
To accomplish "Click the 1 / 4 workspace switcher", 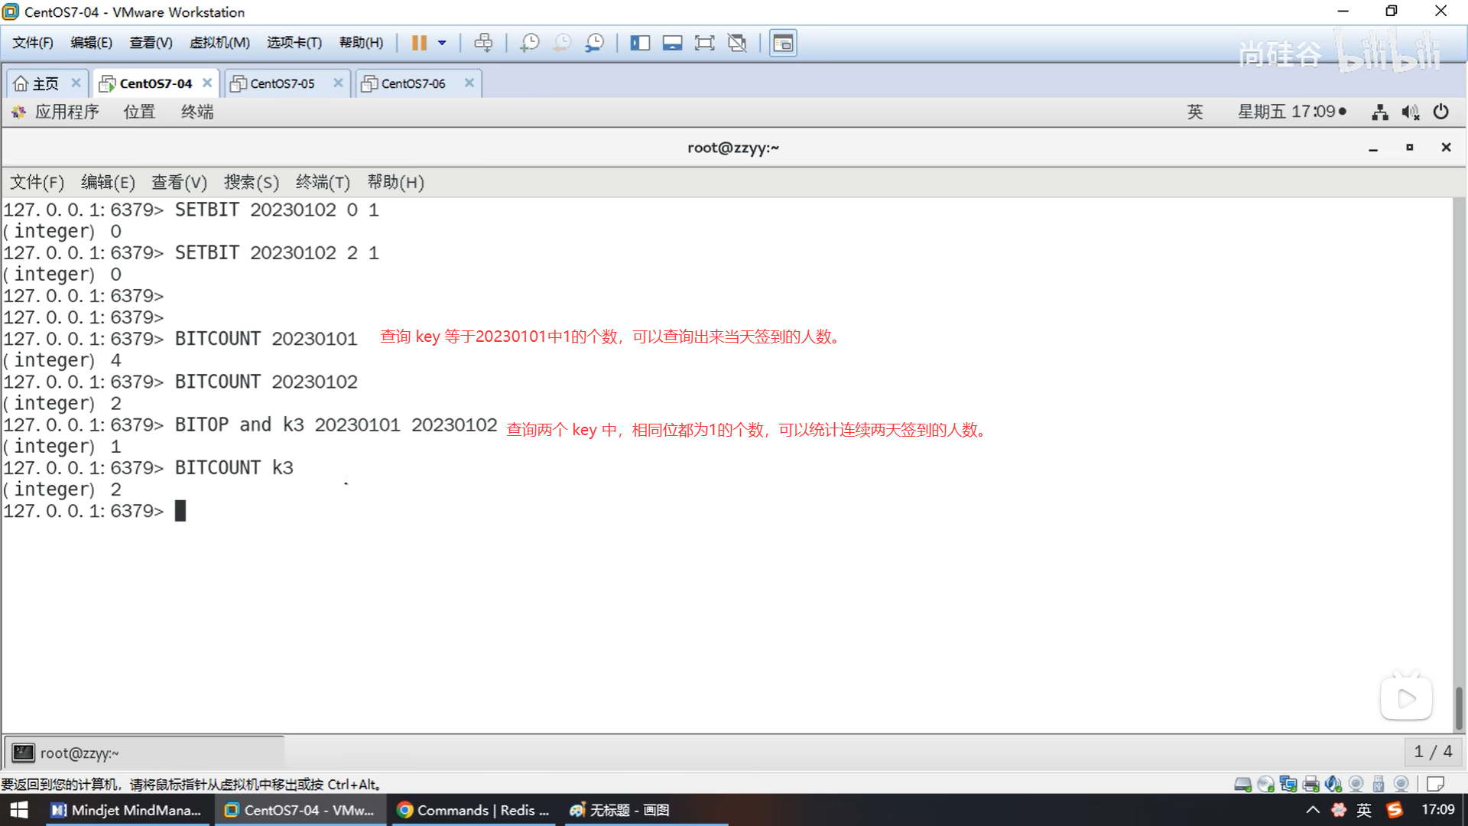I will (1432, 752).
